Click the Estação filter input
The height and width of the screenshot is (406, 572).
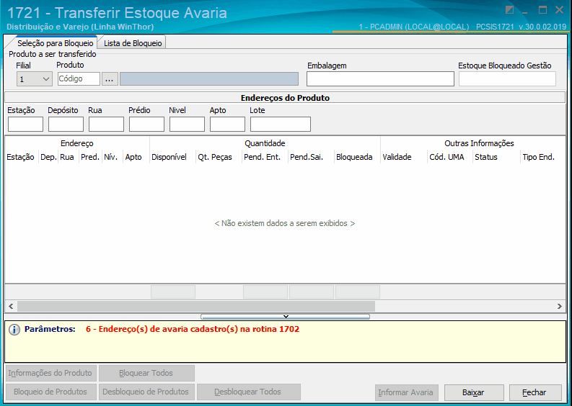(25, 124)
